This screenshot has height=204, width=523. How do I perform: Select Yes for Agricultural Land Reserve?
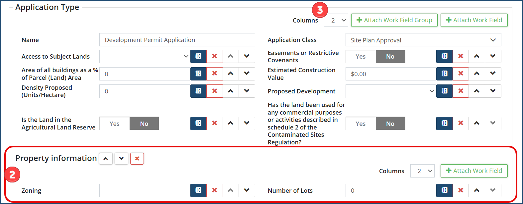(x=114, y=124)
